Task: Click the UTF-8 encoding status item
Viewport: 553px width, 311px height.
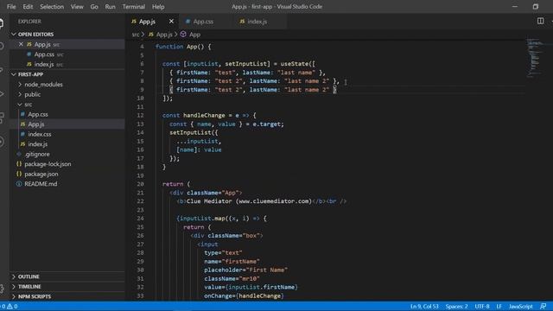Action: pyautogui.click(x=482, y=307)
